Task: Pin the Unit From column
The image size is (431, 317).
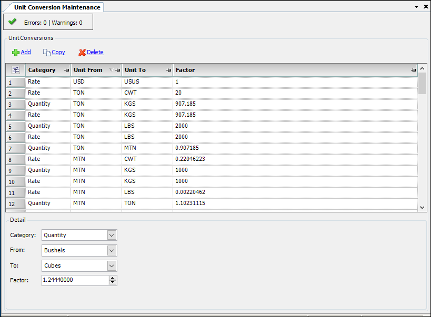Action: [x=118, y=70]
